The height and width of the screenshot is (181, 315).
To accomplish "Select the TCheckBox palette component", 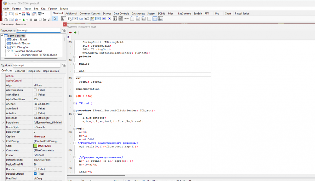I will (104, 19).
